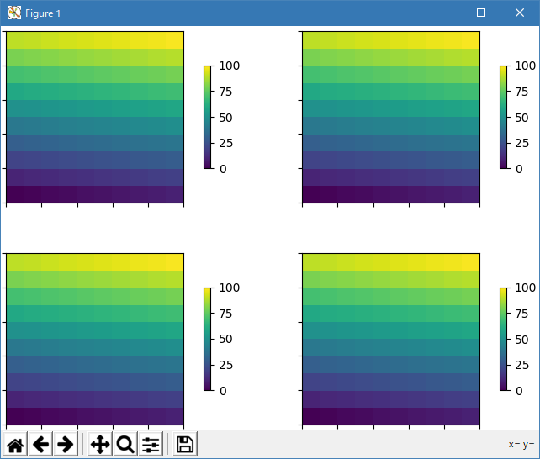Save the figure with floppy disk icon
The width and height of the screenshot is (540, 459).
pyautogui.click(x=185, y=444)
